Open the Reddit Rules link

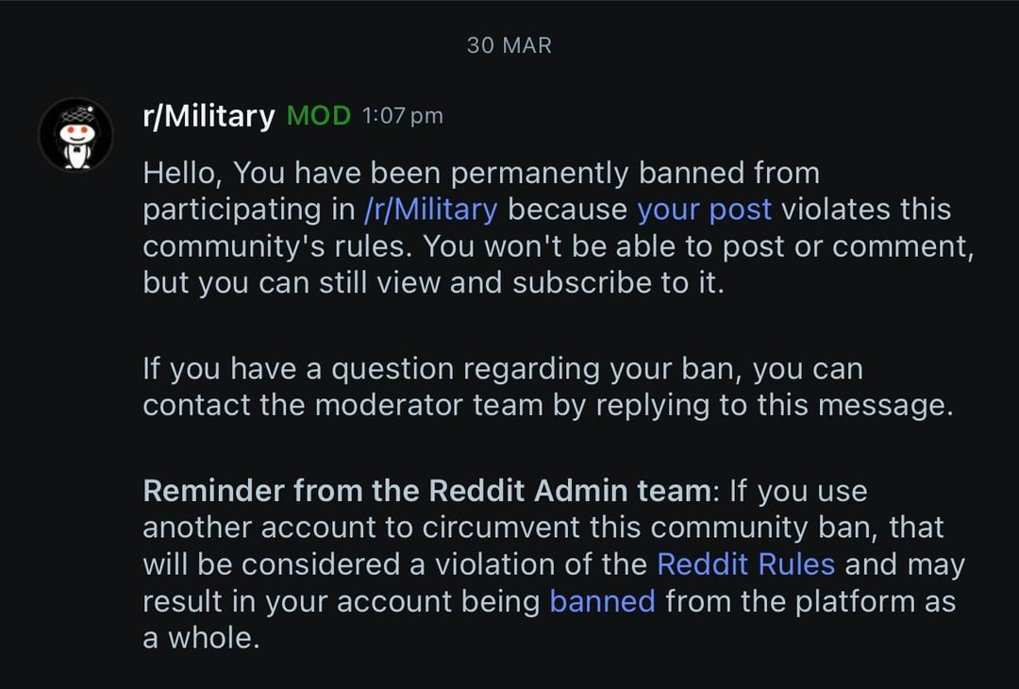coord(745,564)
